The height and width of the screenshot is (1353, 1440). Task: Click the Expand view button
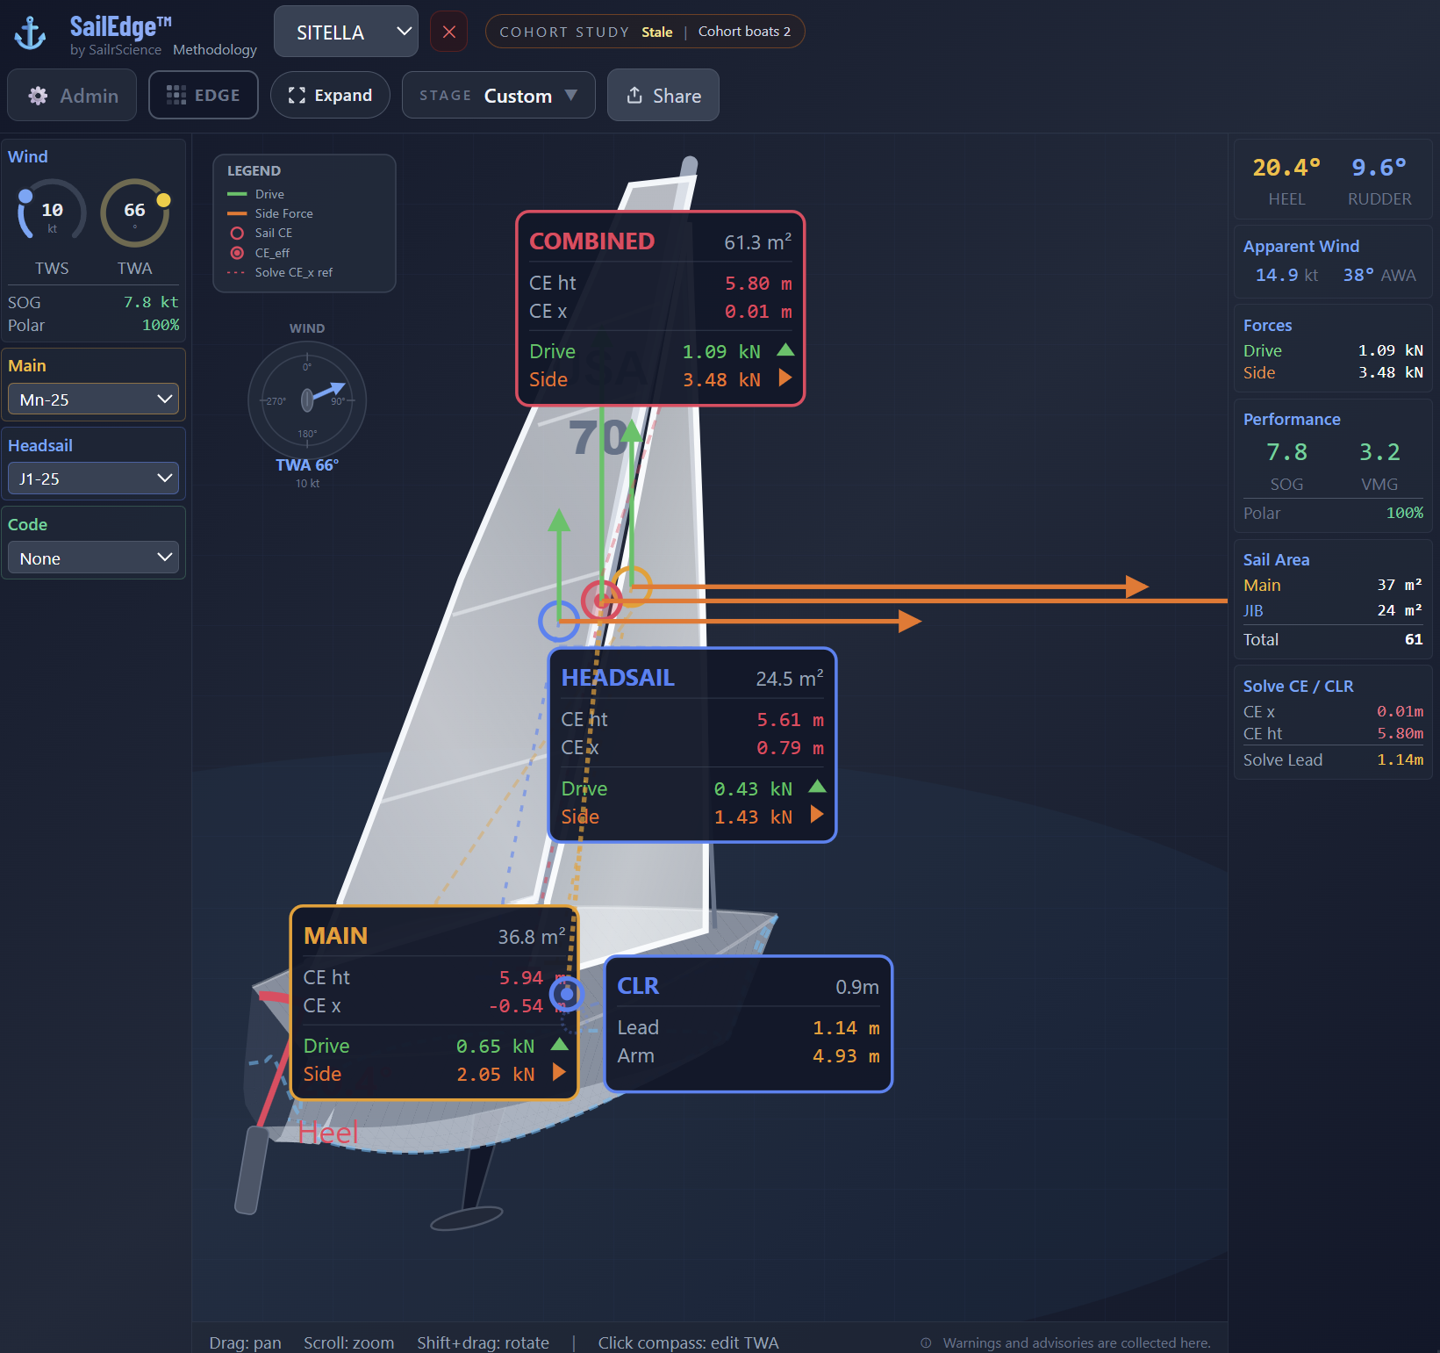coord(330,95)
